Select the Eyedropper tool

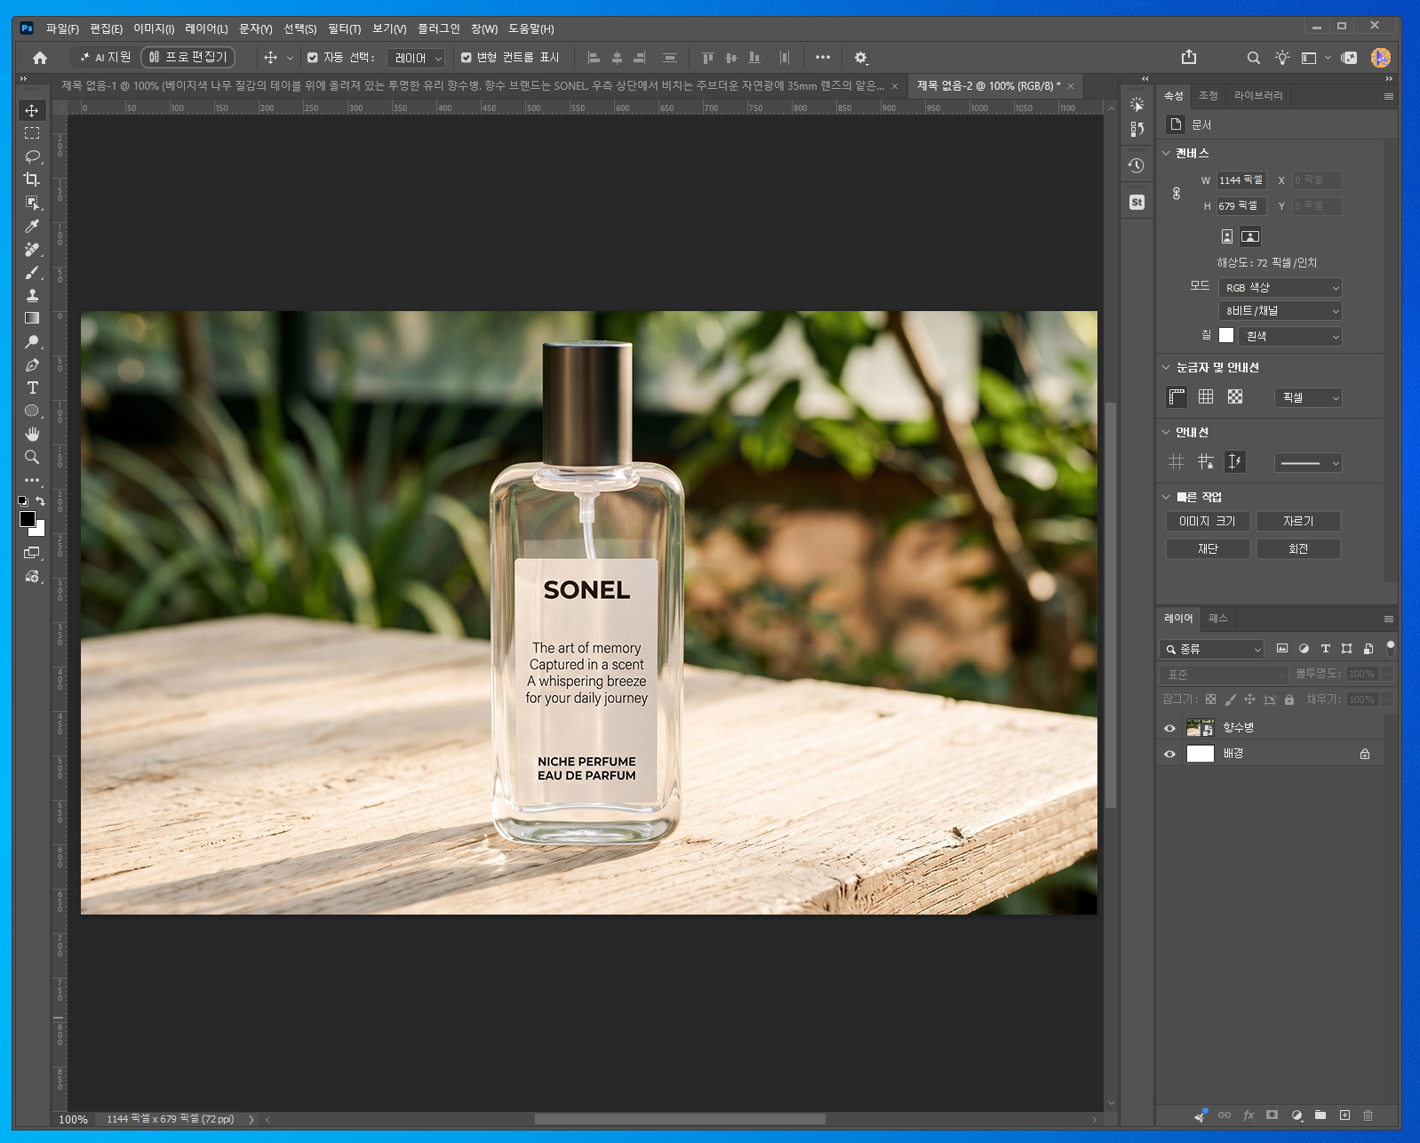(x=32, y=226)
